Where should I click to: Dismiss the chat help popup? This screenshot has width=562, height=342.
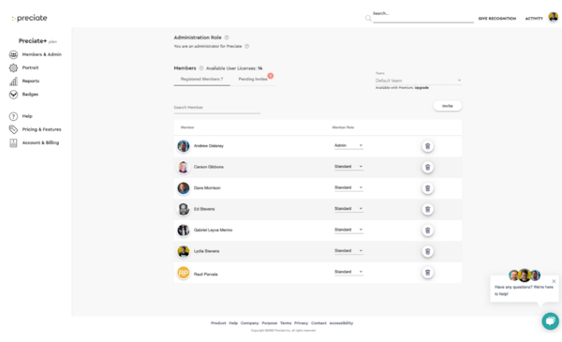[x=554, y=281]
